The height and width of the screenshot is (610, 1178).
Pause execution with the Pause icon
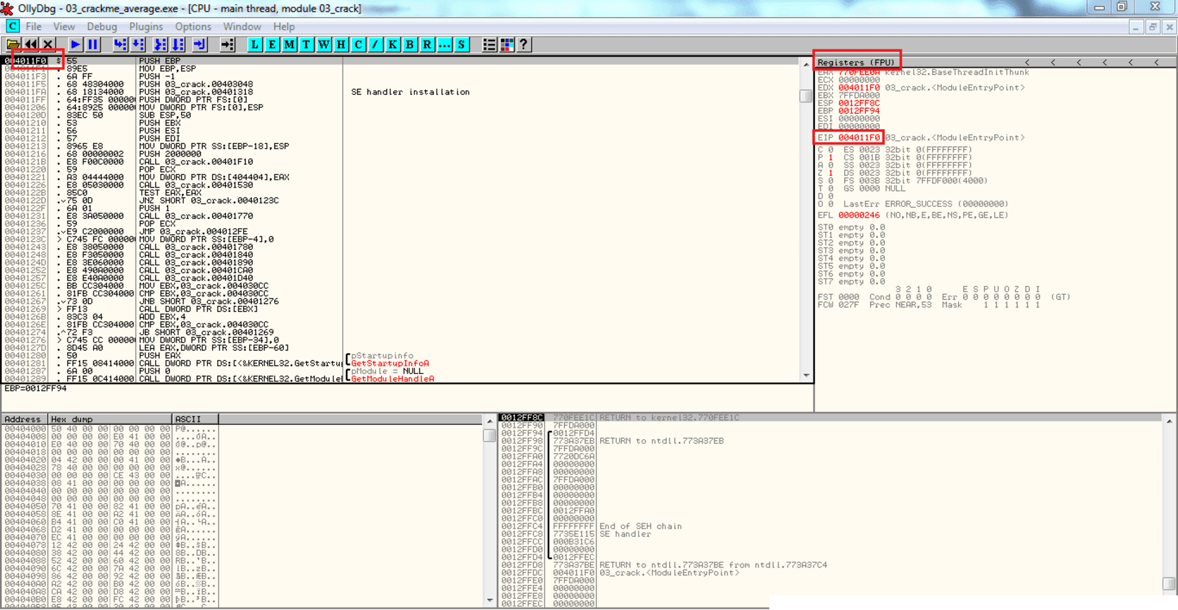[x=93, y=45]
